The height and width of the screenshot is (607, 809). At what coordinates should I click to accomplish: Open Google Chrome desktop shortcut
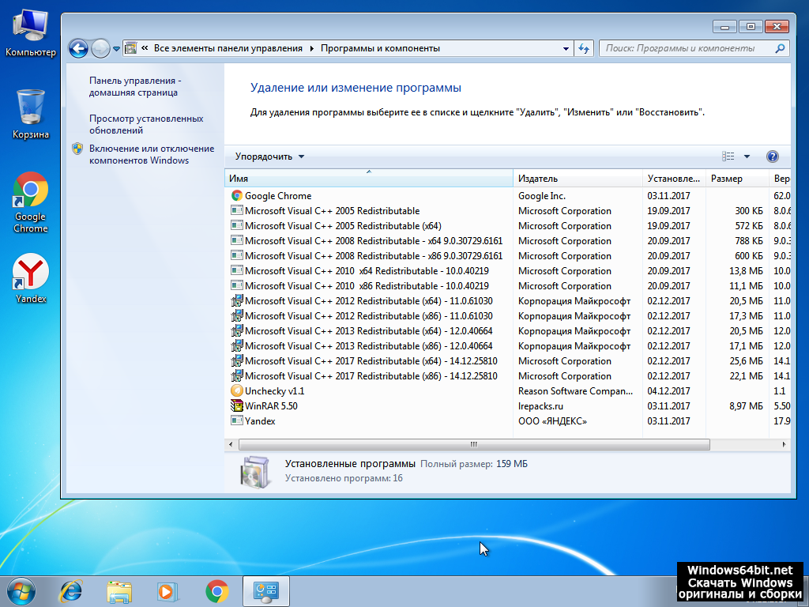pyautogui.click(x=31, y=201)
